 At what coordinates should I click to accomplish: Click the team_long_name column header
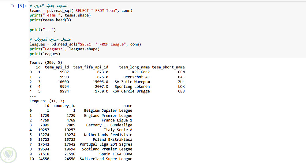click(134, 67)
